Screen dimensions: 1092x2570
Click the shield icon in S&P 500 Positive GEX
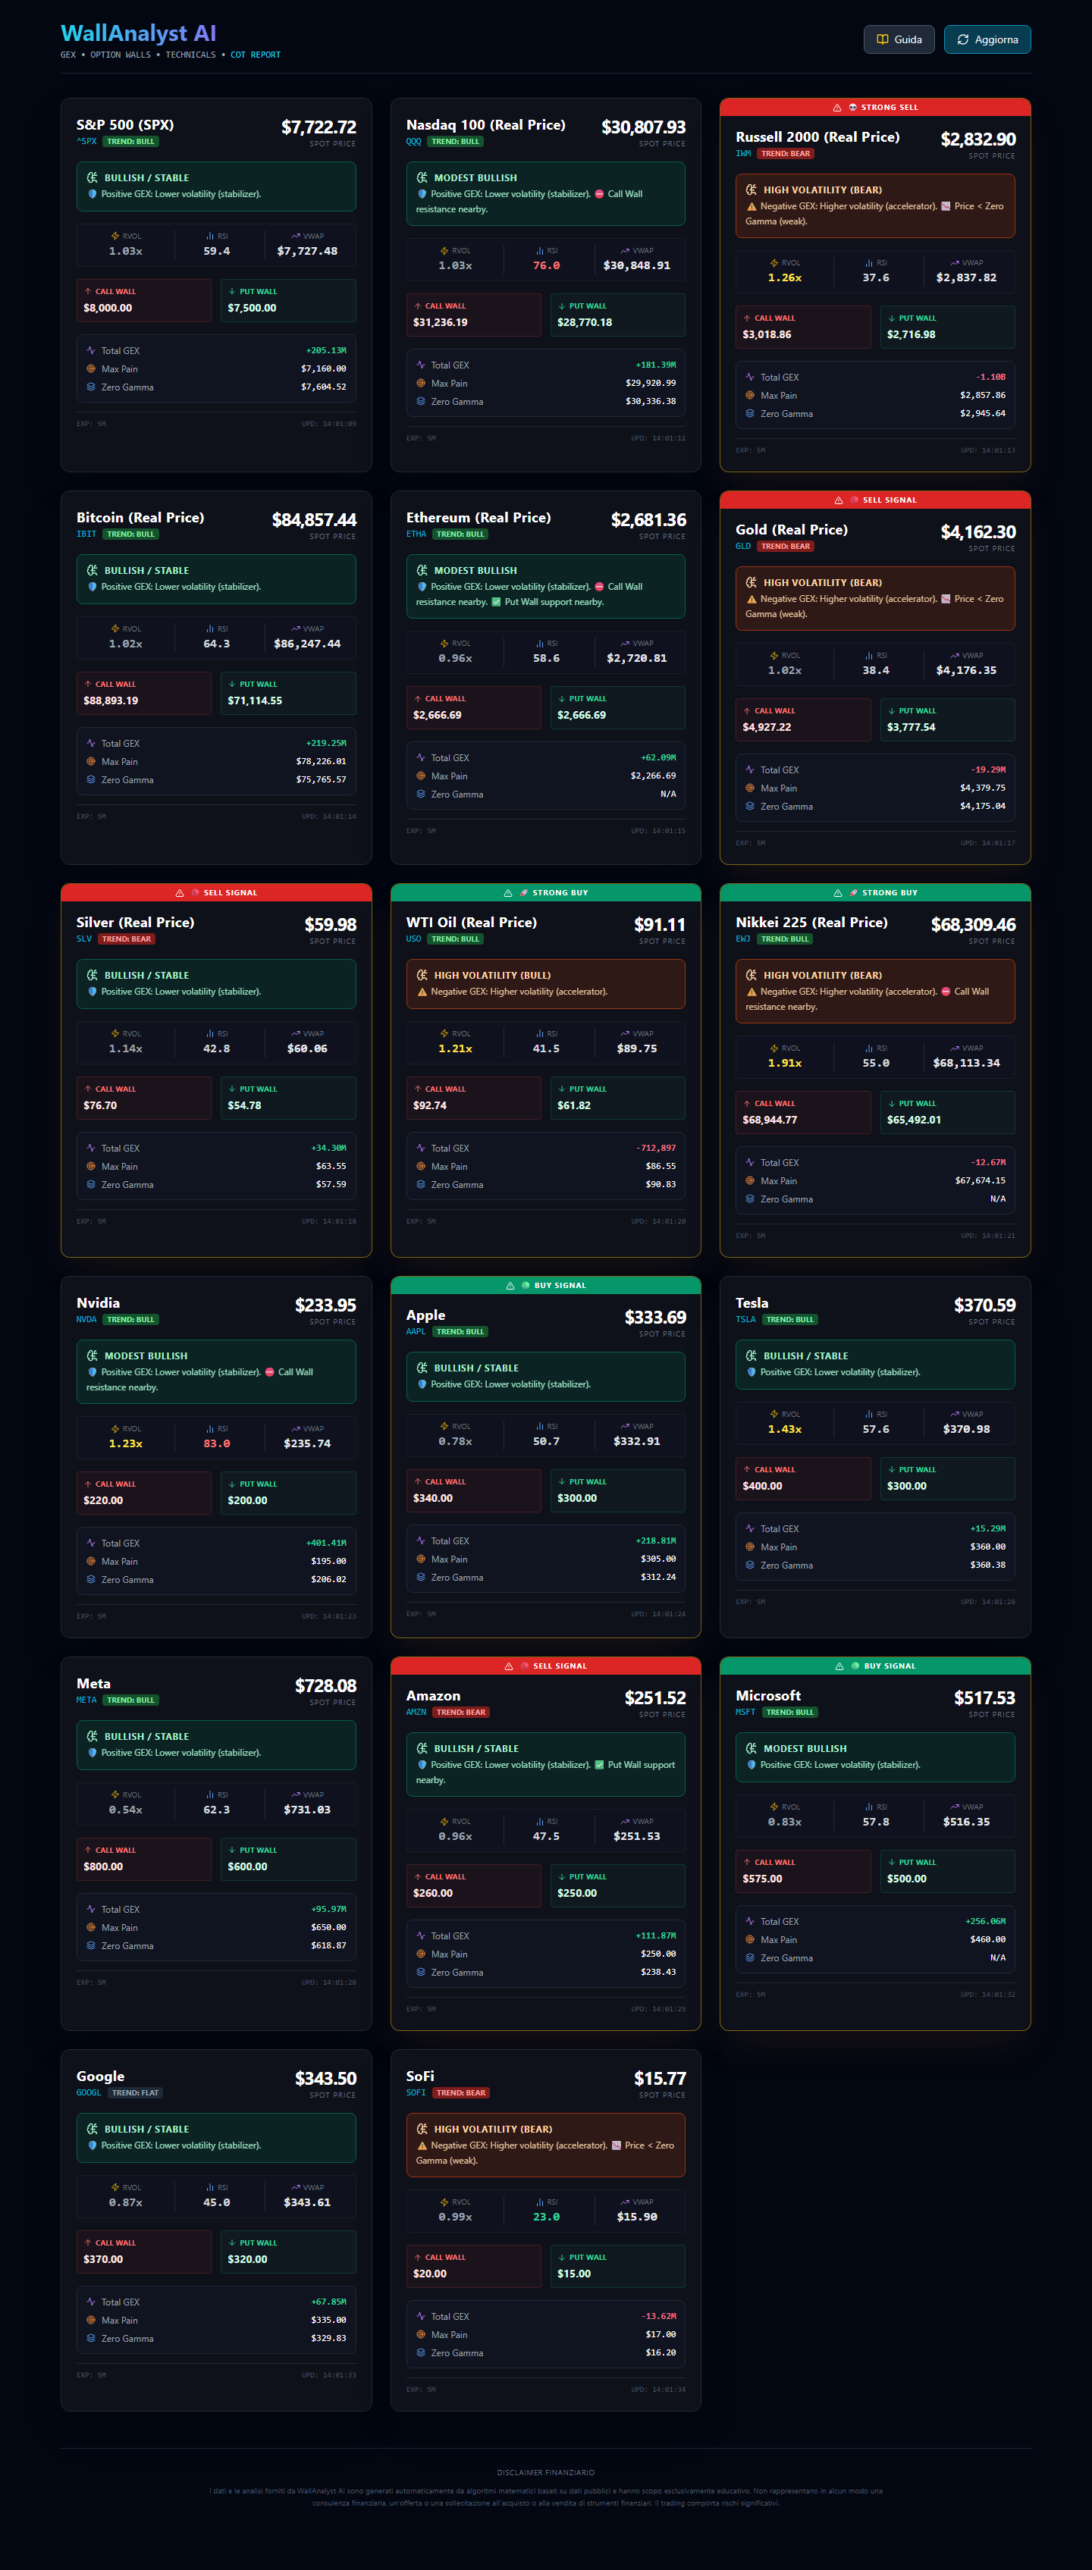coord(93,193)
